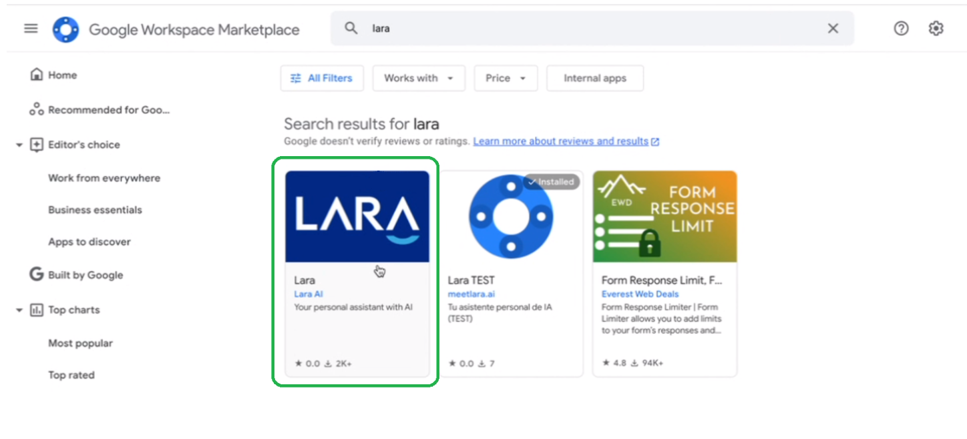The height and width of the screenshot is (439, 967).
Task: Click the Lara 2K+ downloads count
Action: (339, 364)
